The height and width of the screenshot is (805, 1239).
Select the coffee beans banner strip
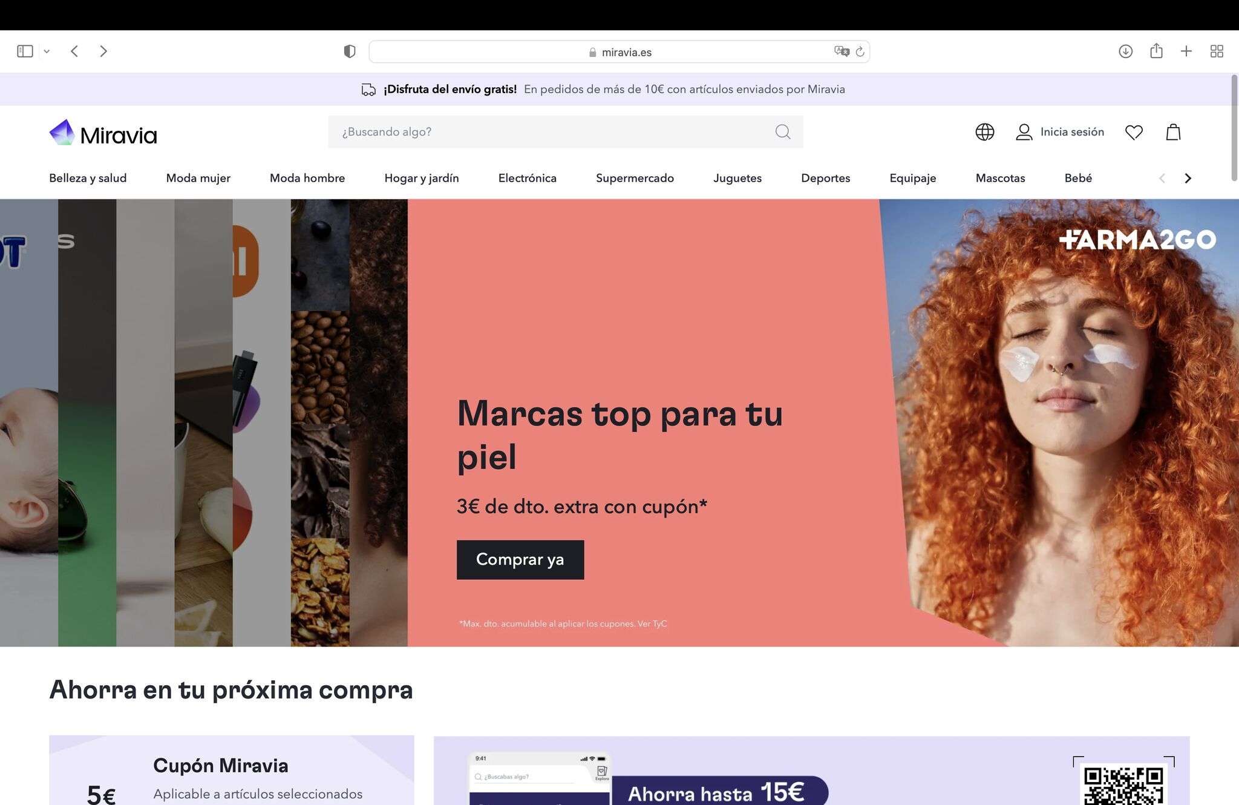coord(320,422)
